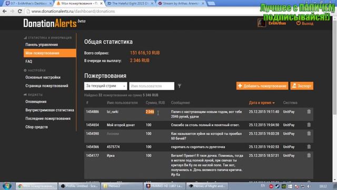The width and height of the screenshot is (337, 190).
Task: Click the 2 346 RUB payout amount
Action: 140,61
